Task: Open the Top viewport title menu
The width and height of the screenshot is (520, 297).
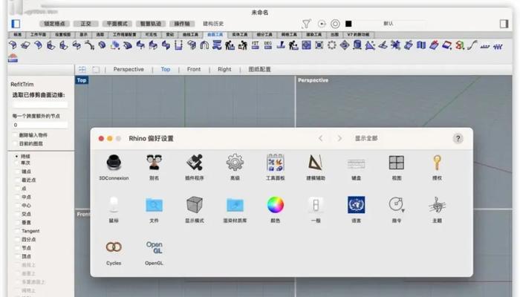Action: [82, 80]
